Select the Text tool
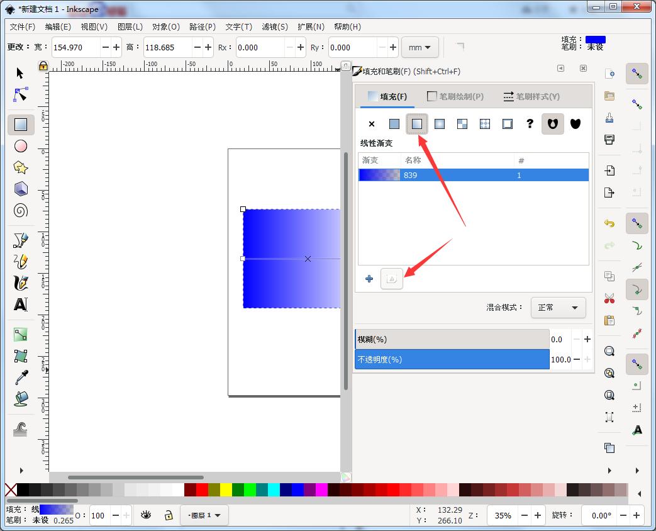Image resolution: width=656 pixels, height=531 pixels. (x=20, y=305)
